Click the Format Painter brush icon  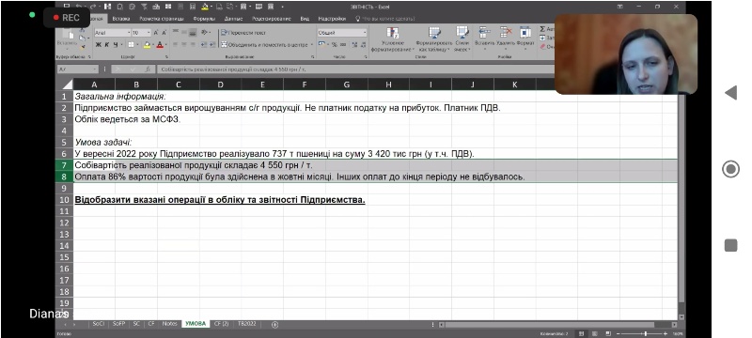click(83, 46)
